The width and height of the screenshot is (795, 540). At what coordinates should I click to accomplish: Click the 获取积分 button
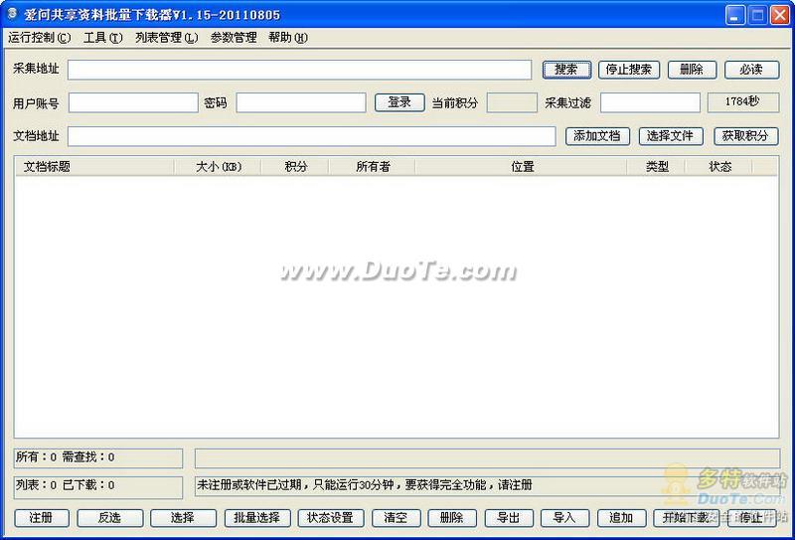click(x=745, y=136)
